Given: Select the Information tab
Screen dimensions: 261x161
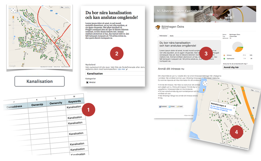Looking at the screenshot, I should (163, 36).
